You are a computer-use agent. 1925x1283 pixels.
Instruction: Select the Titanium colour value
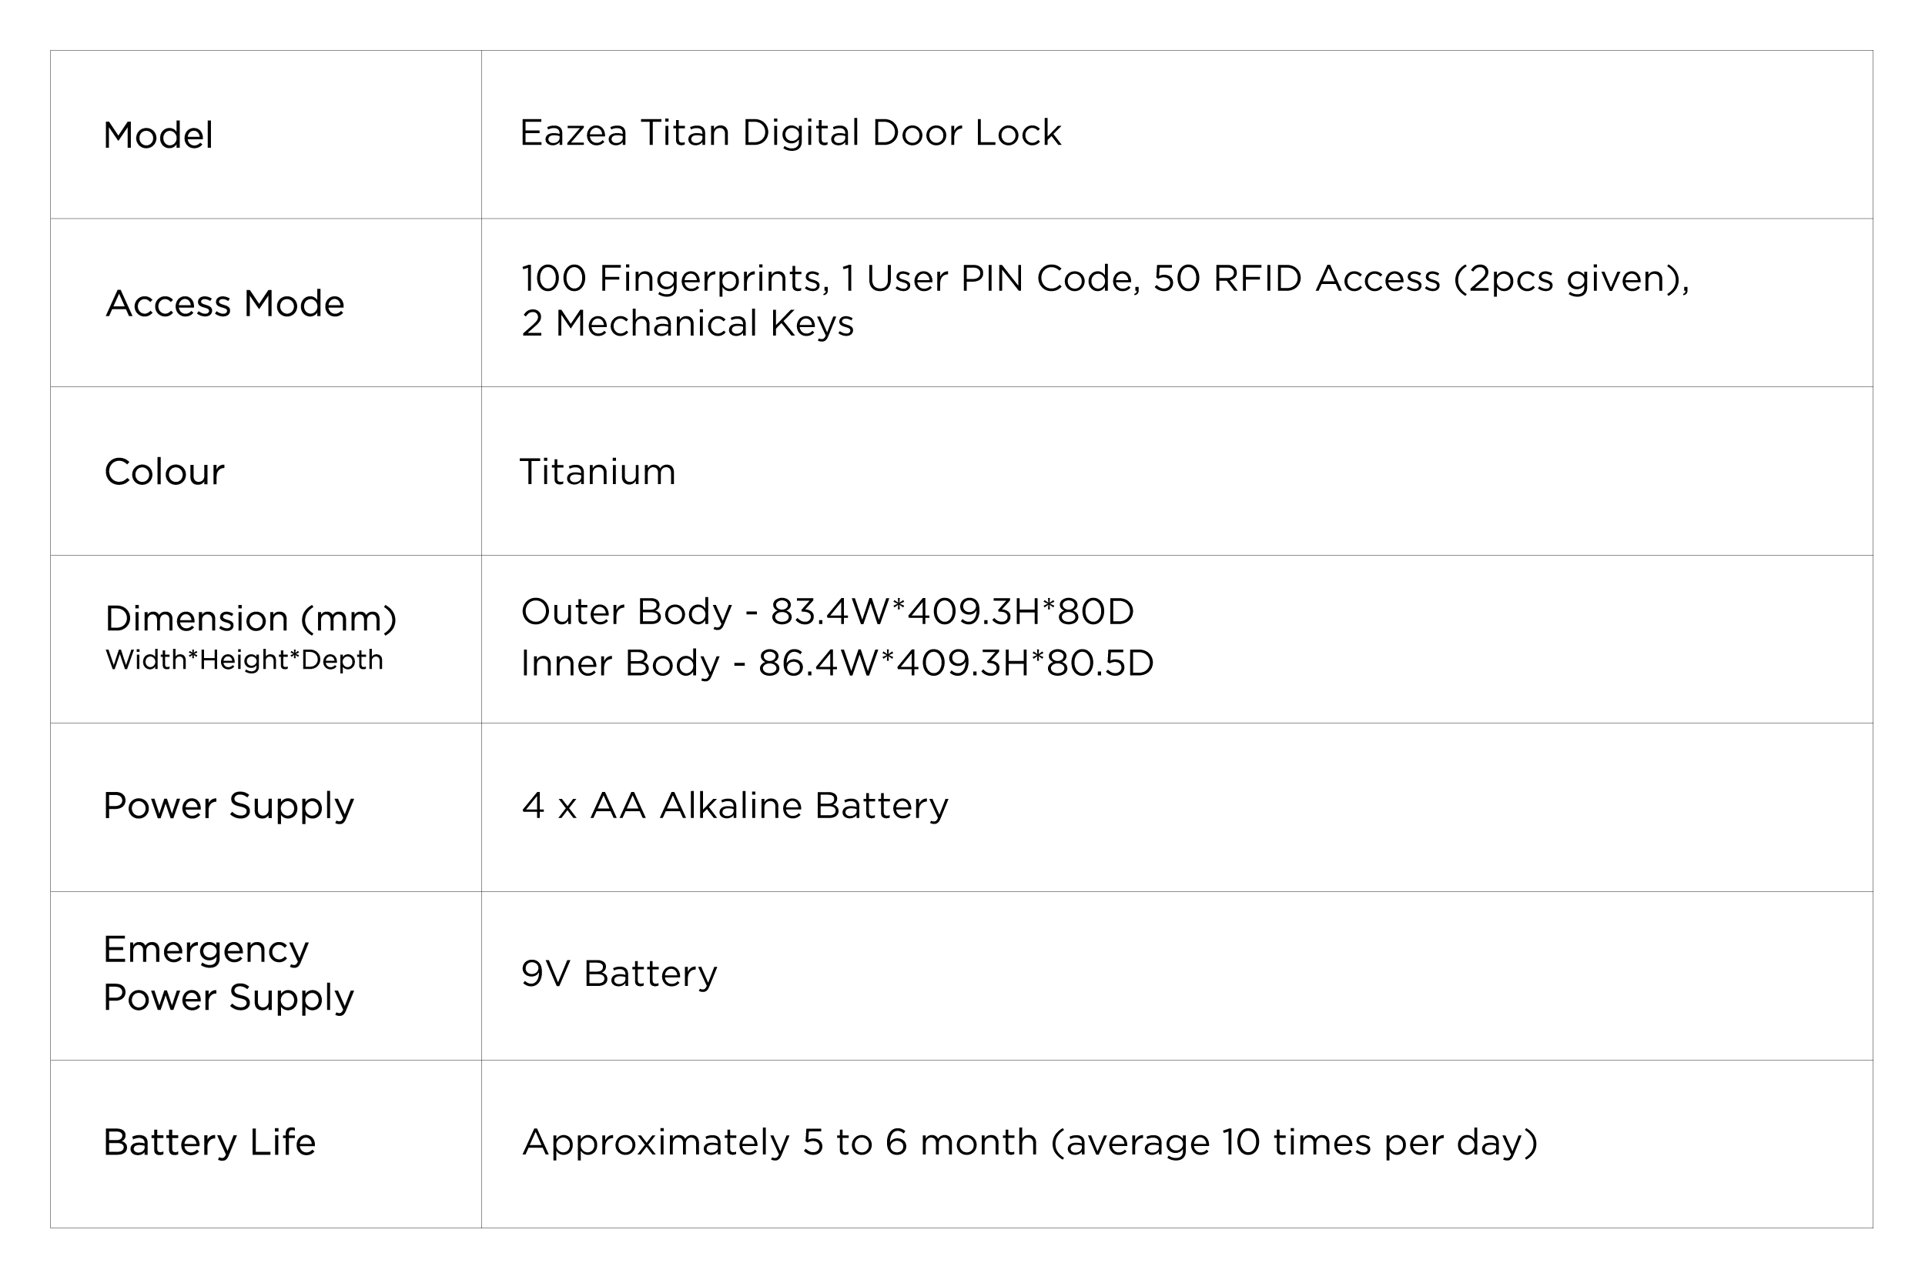click(598, 472)
